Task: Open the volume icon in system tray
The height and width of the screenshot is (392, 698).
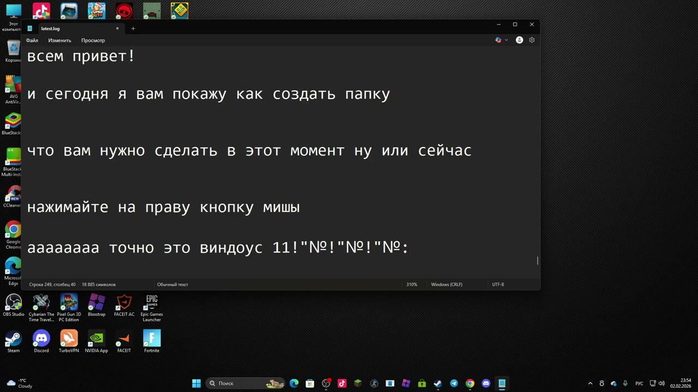Action: click(661, 383)
